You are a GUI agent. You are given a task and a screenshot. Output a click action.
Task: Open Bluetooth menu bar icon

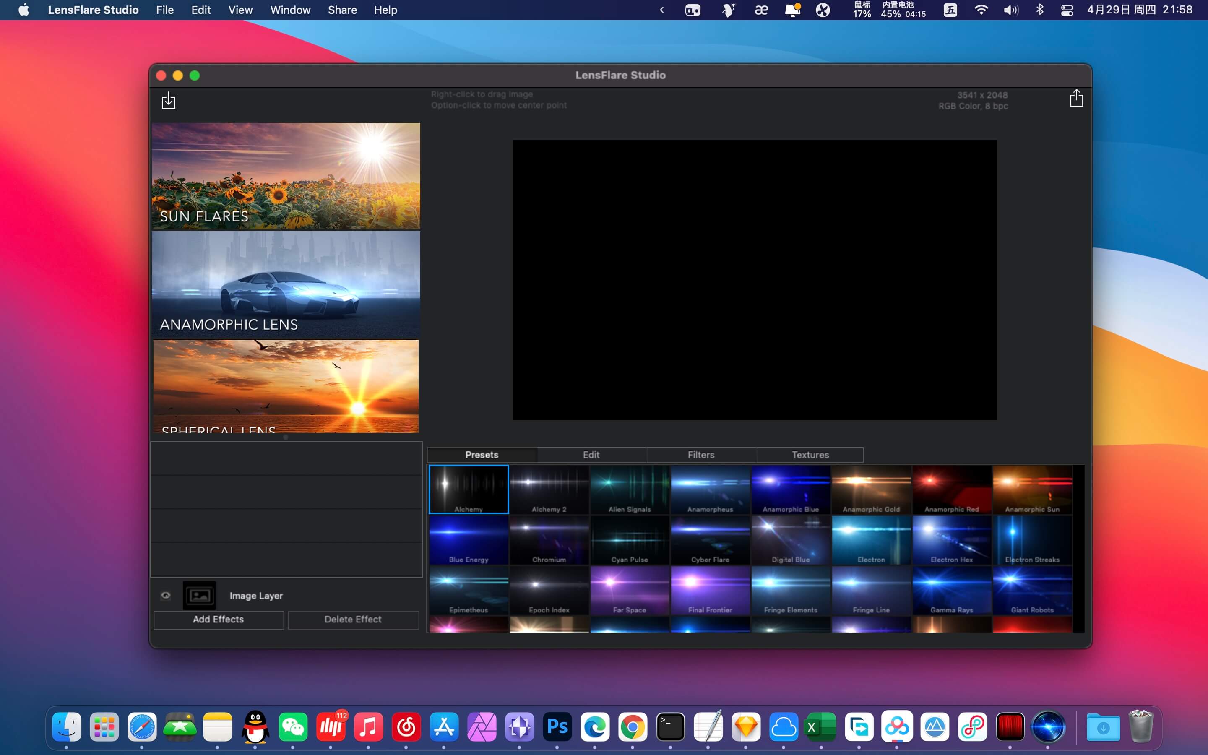(x=1040, y=10)
